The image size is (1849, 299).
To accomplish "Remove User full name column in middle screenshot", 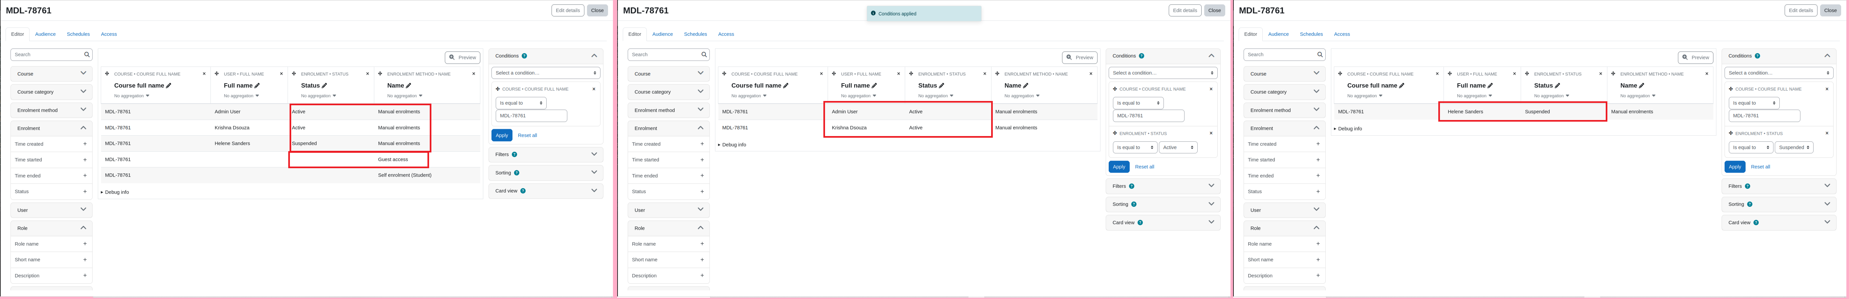I will tap(899, 74).
